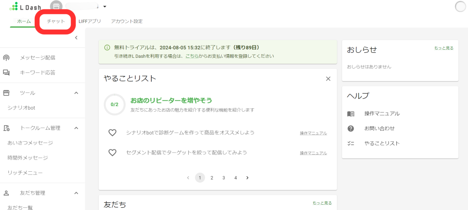Close the やることリスト card
Viewport: 468px width, 210px height.
[328, 79]
